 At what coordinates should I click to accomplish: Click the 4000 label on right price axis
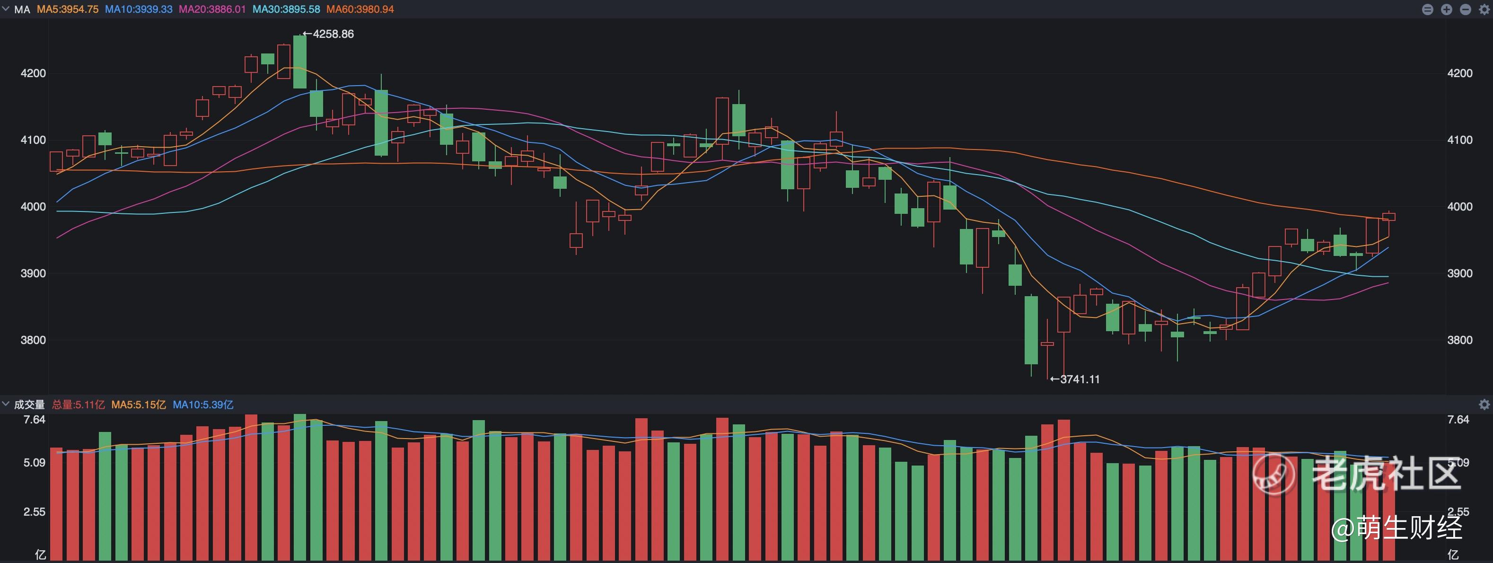[x=1459, y=206]
